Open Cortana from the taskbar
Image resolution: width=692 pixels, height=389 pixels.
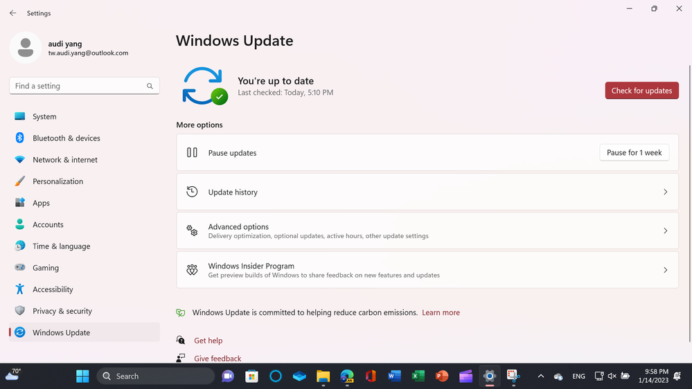point(276,377)
